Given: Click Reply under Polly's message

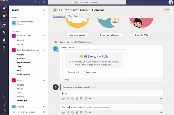Looking at the screenshot, I should (66, 80).
